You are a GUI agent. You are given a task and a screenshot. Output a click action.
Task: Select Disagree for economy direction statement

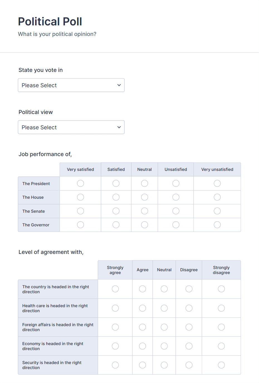[189, 346]
